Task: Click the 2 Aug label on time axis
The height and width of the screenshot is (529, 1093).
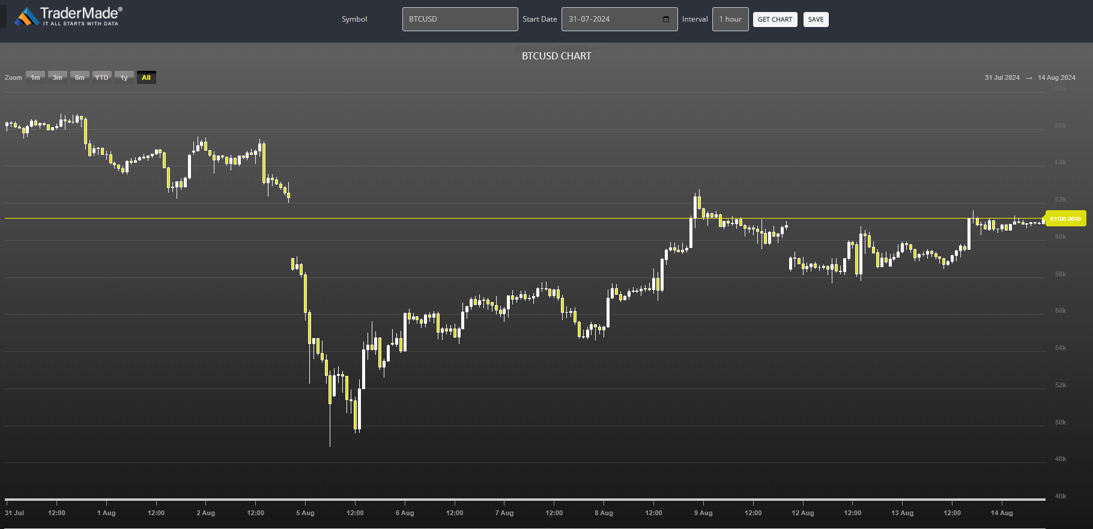Action: coord(206,513)
